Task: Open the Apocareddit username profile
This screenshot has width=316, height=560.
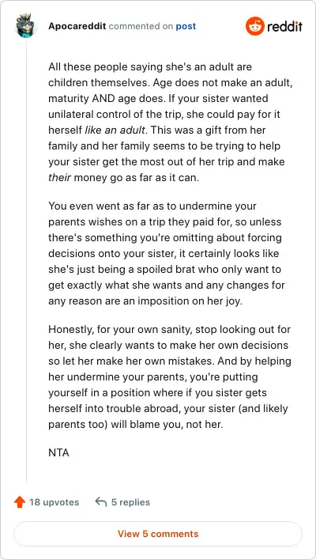Action: coord(77,26)
